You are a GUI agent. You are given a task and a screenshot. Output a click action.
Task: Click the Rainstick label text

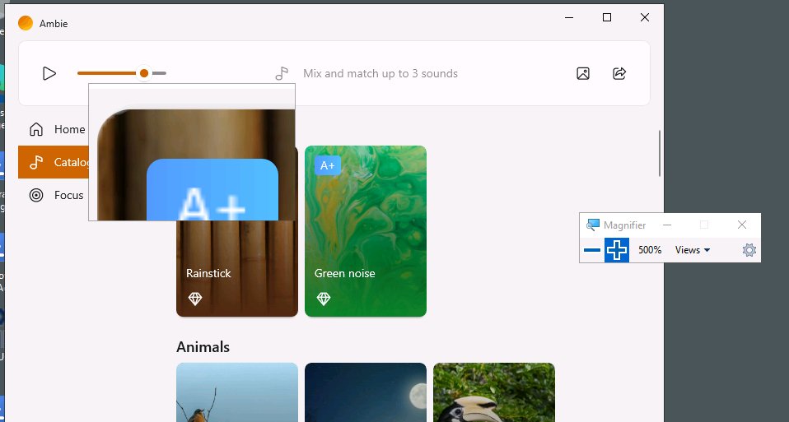click(208, 273)
